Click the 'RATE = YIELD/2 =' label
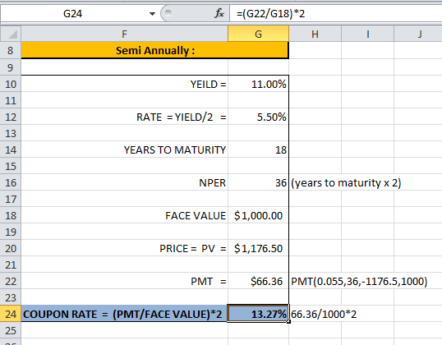Screen dimensions: 442x345 pos(182,117)
